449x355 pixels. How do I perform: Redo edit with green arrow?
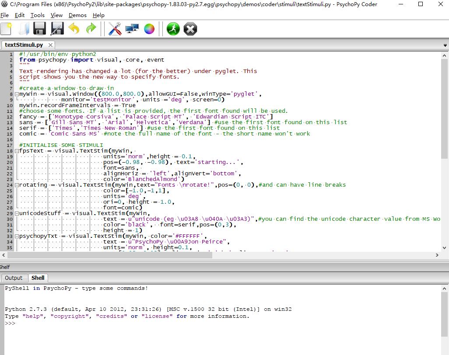[91, 29]
